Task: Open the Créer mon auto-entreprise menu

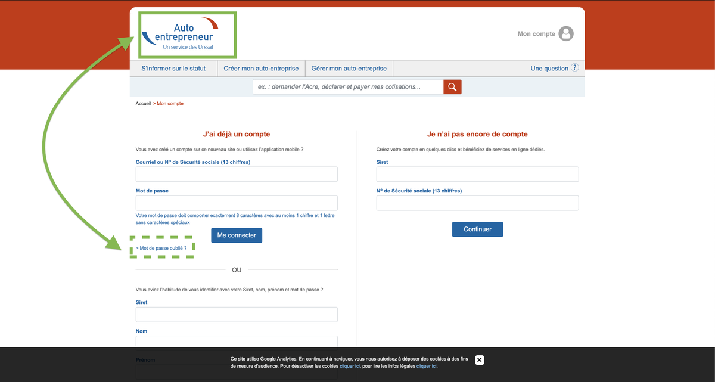Action: click(x=261, y=69)
